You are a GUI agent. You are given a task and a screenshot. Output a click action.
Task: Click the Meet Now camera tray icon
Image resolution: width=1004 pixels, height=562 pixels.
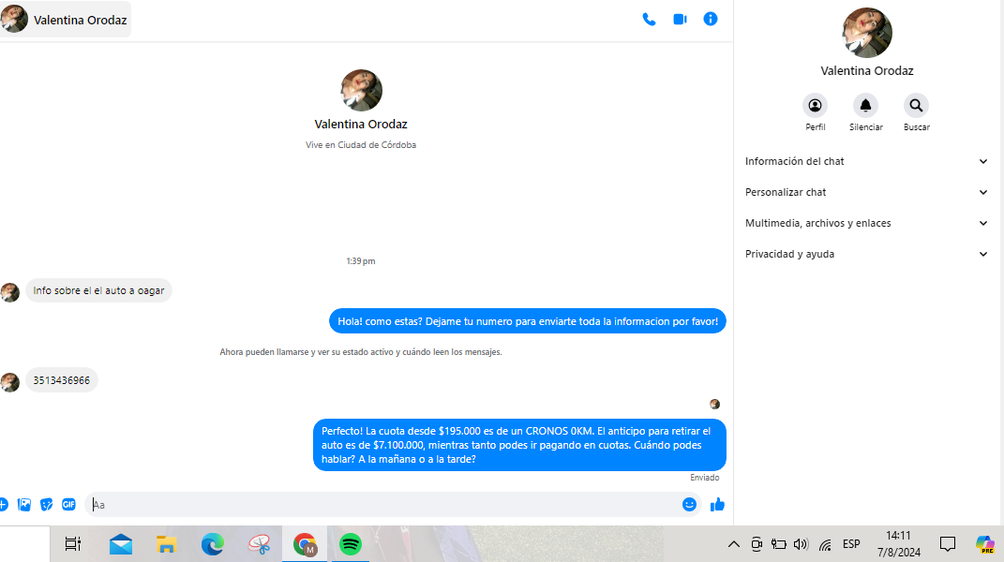click(757, 544)
